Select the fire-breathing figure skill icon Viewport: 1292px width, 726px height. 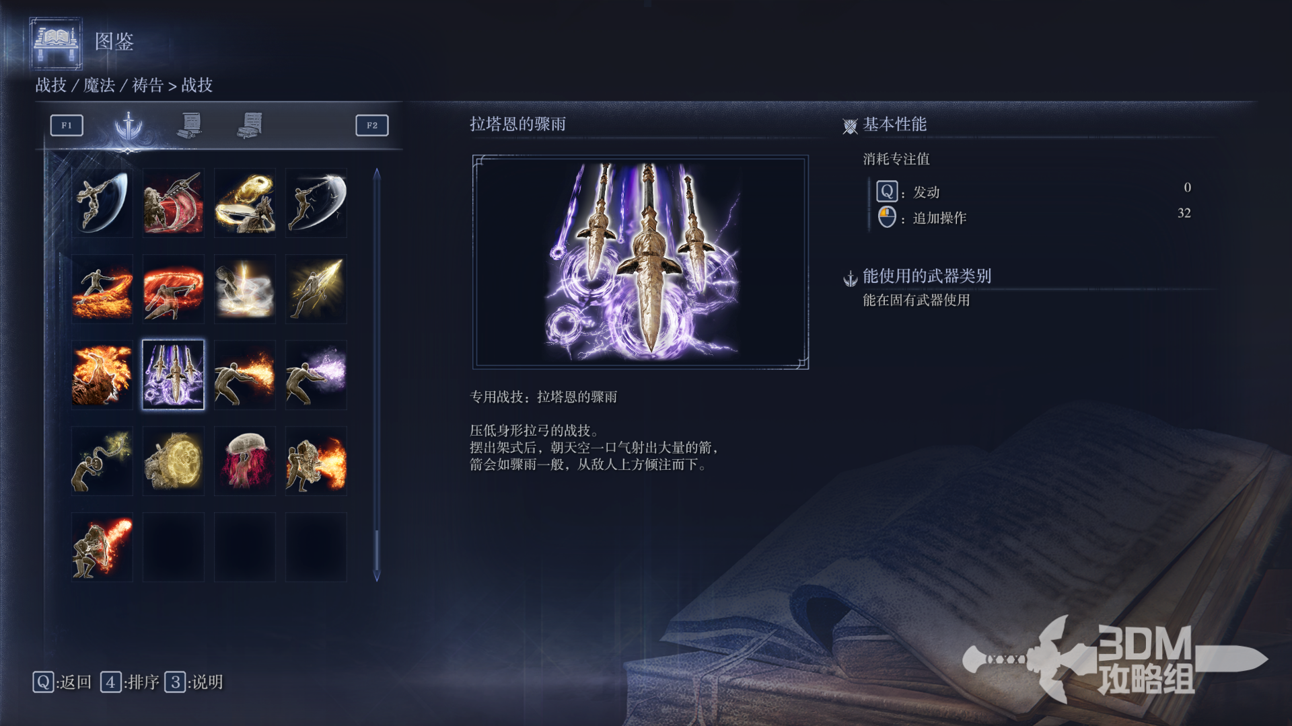245,374
